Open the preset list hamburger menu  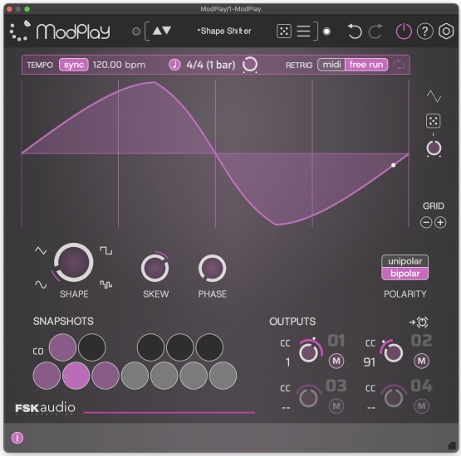303,32
